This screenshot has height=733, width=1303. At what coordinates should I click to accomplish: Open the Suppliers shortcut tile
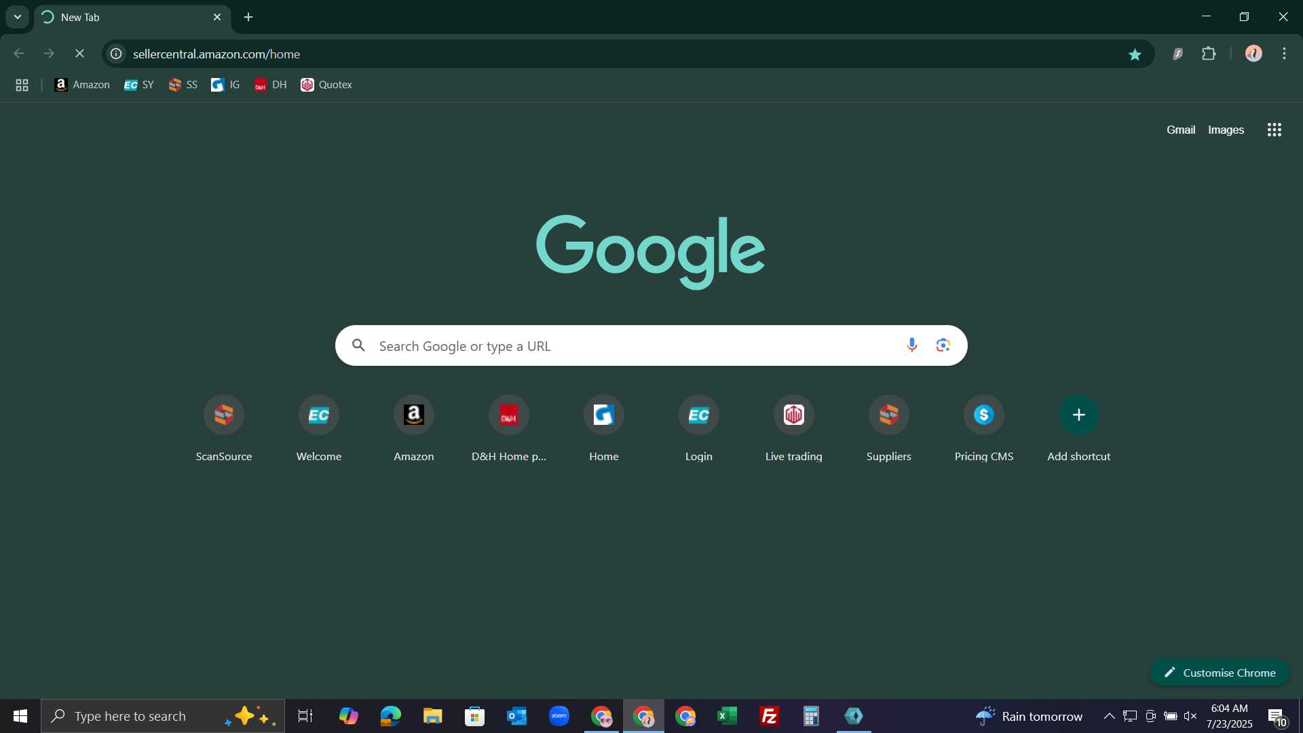[x=889, y=429]
